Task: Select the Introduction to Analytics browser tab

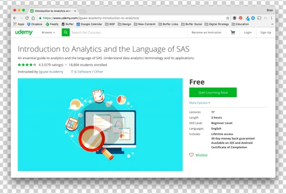Action: click(x=53, y=11)
